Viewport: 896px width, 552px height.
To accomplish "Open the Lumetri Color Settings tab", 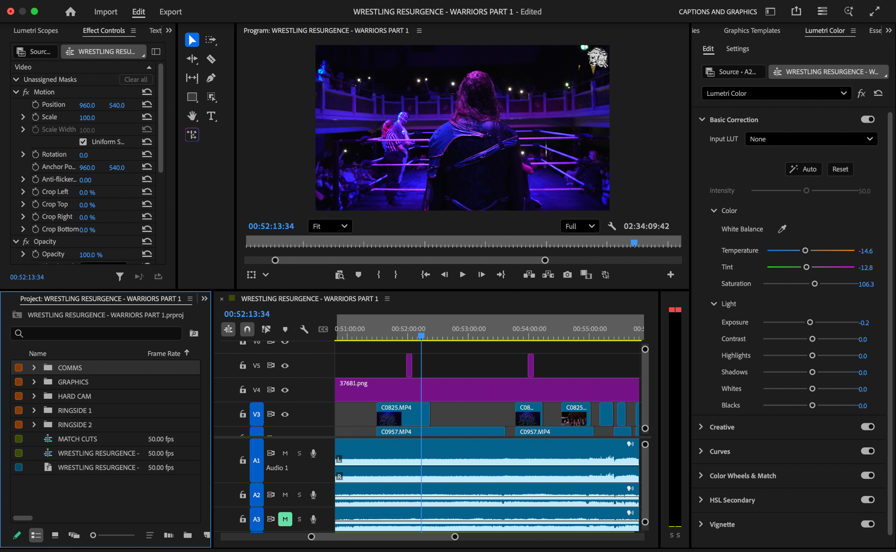I will pyautogui.click(x=737, y=49).
